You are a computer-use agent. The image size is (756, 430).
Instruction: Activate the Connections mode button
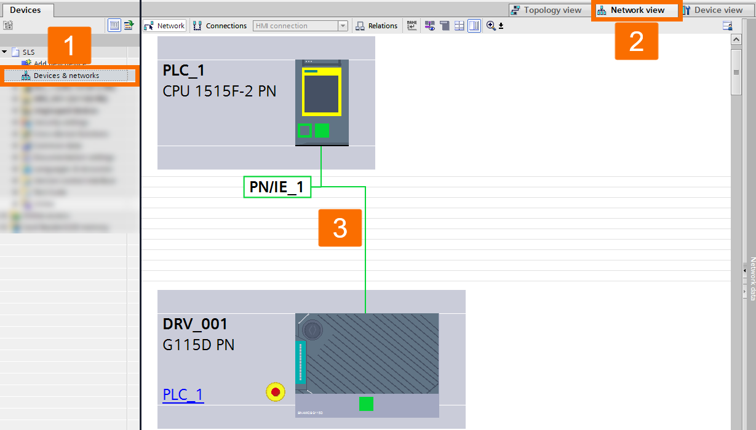(220, 26)
